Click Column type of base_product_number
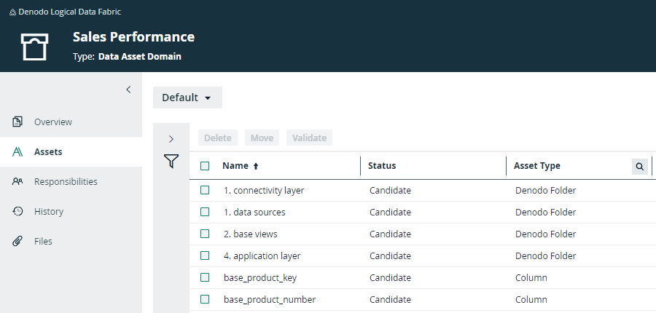The width and height of the screenshot is (656, 313). point(531,299)
